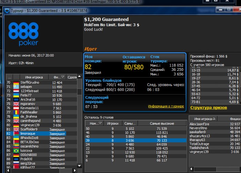
Task: Select highlighted player limonaque row
Action: pyautogui.click(x=36, y=133)
